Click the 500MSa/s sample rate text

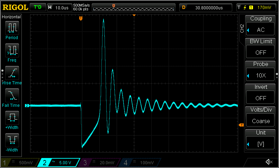click(x=81, y=6)
